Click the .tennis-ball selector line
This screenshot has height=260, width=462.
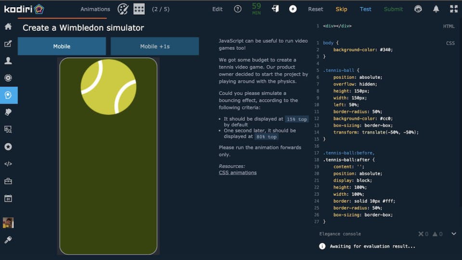coord(341,70)
